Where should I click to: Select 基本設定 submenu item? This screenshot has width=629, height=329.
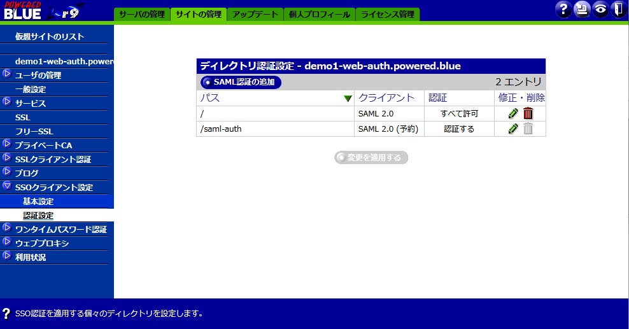[x=38, y=202]
